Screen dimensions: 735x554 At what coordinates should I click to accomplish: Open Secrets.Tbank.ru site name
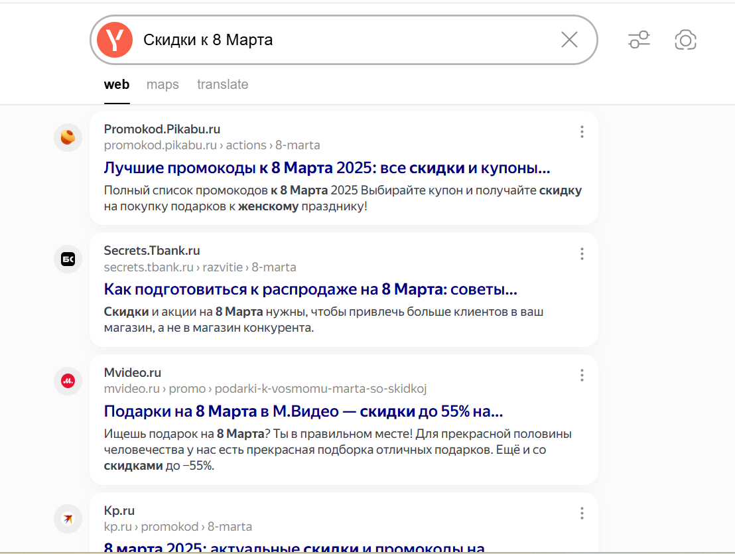coord(152,251)
